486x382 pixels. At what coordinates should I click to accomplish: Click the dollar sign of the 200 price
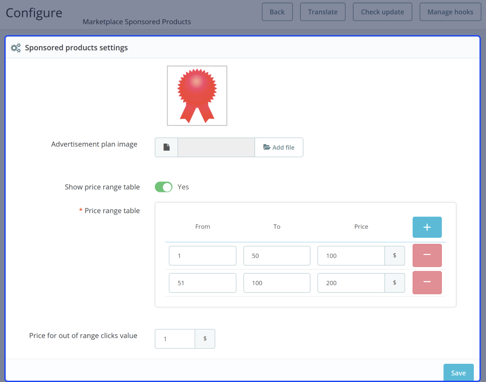(394, 283)
